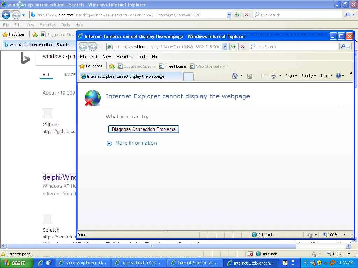Click Github result title in Bing page
Image resolution: width=358 pixels, height=268 pixels.
[50, 125]
